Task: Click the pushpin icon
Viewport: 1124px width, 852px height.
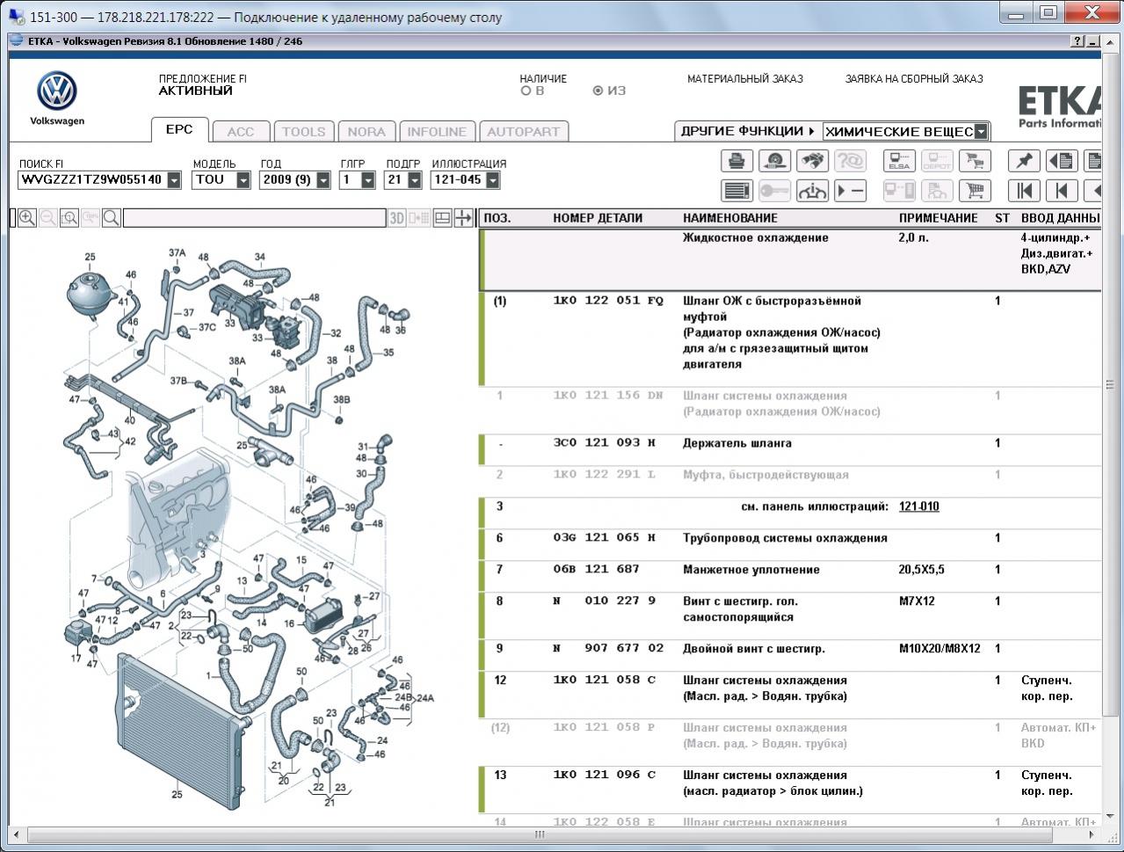Action: 1025,161
